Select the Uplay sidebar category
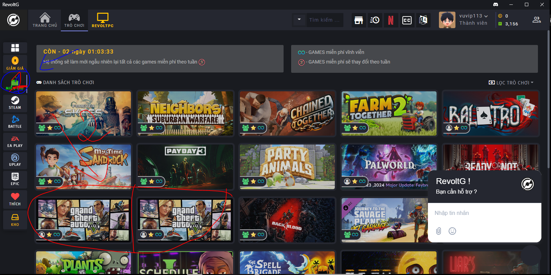The width and height of the screenshot is (551, 275). click(x=15, y=160)
